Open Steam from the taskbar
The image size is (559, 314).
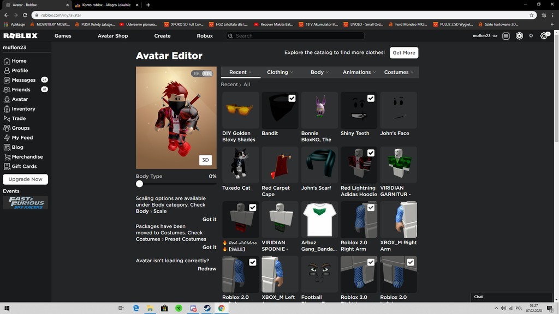click(x=207, y=309)
